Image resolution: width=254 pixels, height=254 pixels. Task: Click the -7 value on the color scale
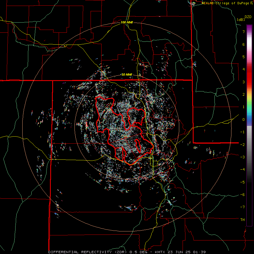coord(242,207)
